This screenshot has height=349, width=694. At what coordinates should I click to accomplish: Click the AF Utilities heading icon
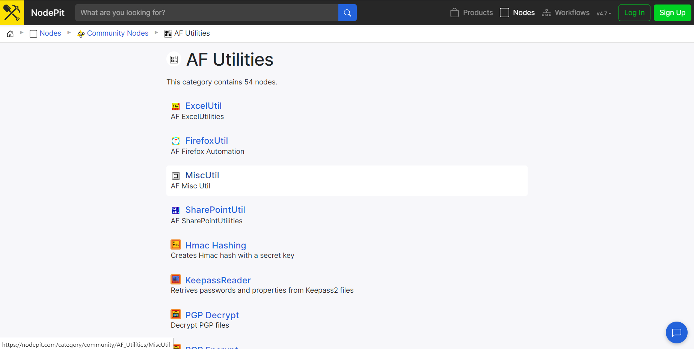coord(174,59)
